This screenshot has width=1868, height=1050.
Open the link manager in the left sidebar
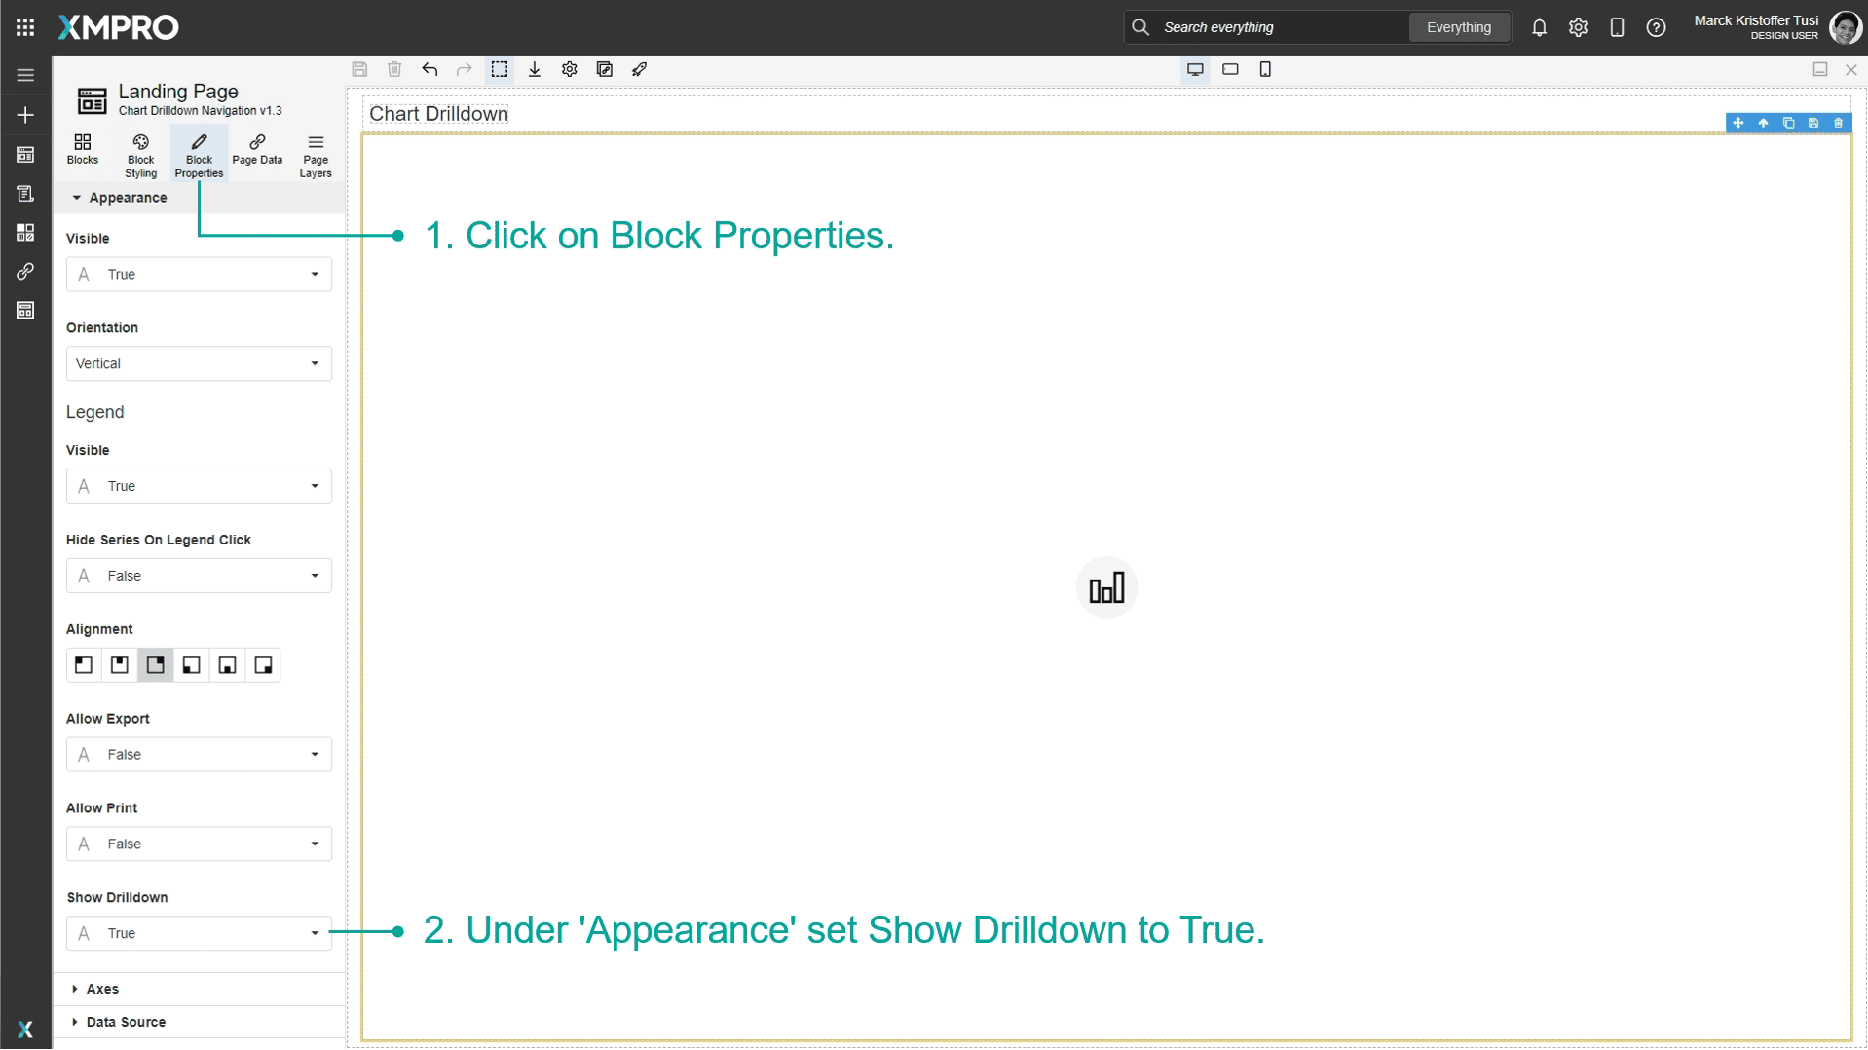point(24,271)
